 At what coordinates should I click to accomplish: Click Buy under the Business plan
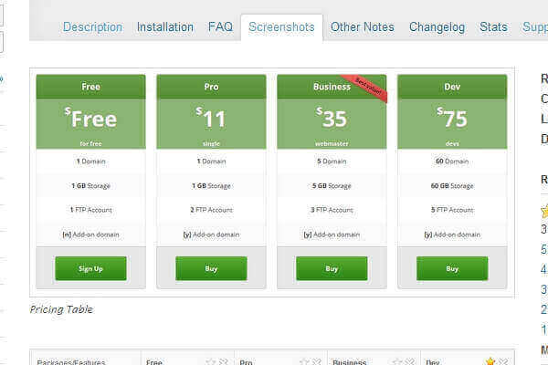coord(332,268)
